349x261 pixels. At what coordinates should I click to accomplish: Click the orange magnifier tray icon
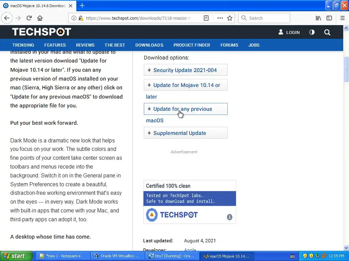324,256
